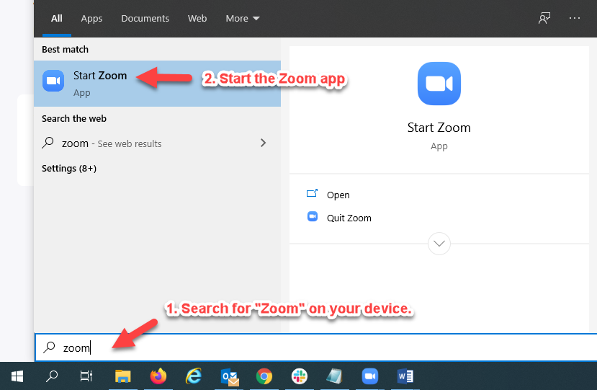Click Open in the preview pane
The height and width of the screenshot is (390, 597).
pos(338,195)
